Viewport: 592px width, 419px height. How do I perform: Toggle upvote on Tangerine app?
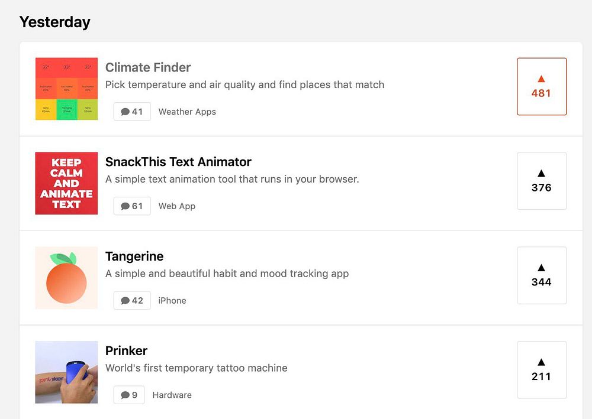[542, 275]
